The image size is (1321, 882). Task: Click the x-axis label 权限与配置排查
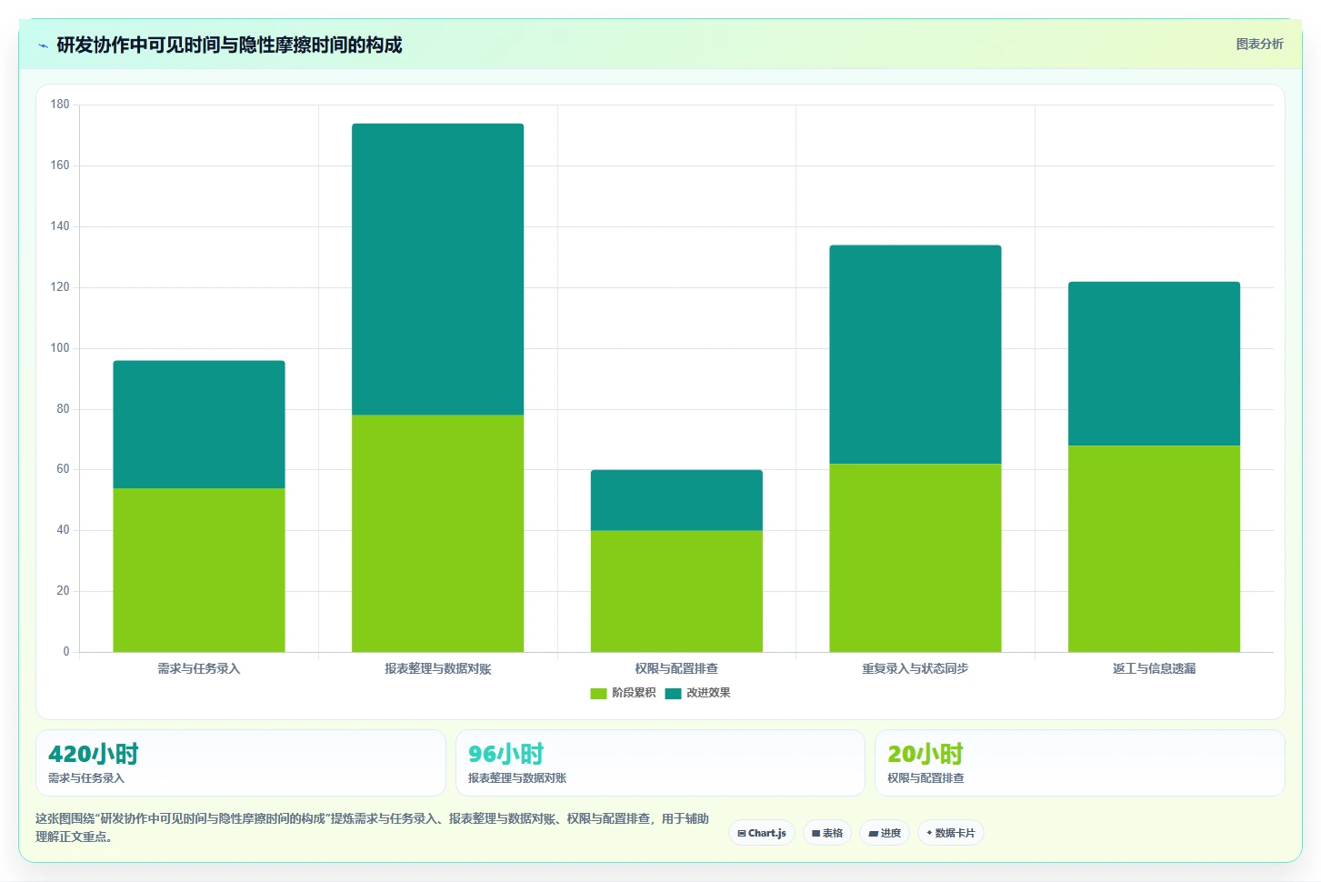[676, 668]
